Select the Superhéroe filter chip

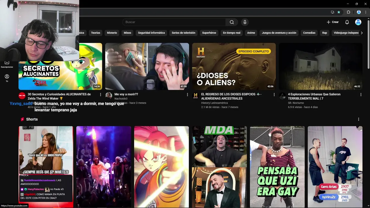pos(209,33)
